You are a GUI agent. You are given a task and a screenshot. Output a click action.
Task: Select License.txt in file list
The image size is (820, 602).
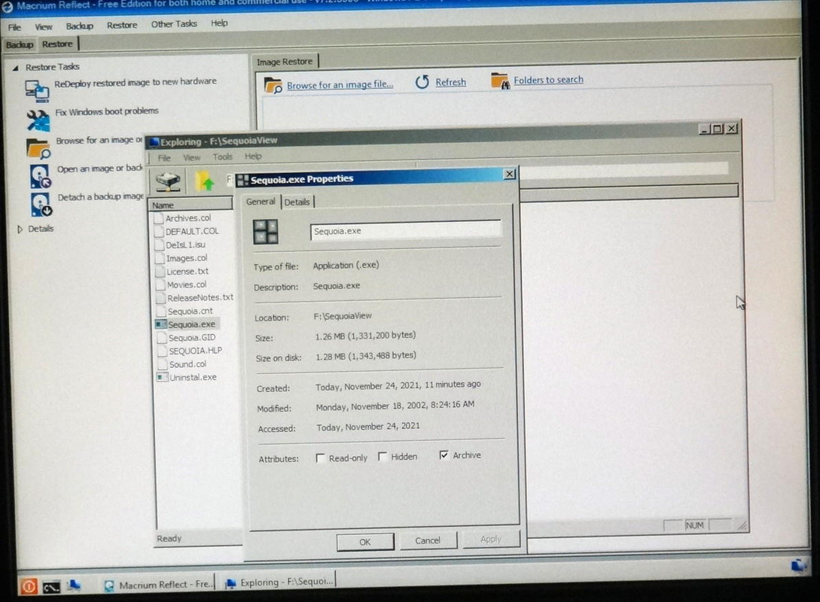tap(187, 272)
